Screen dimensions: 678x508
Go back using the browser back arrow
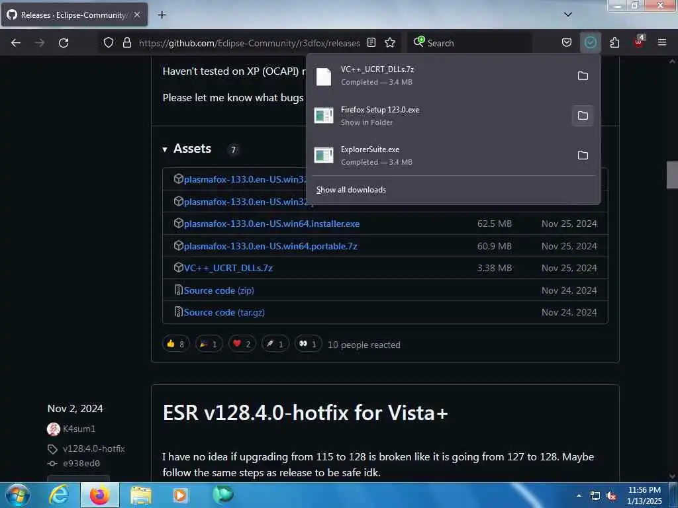[x=16, y=43]
